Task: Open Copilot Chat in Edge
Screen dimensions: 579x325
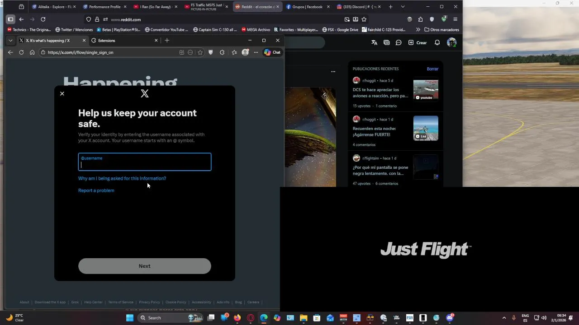Action: (x=272, y=52)
